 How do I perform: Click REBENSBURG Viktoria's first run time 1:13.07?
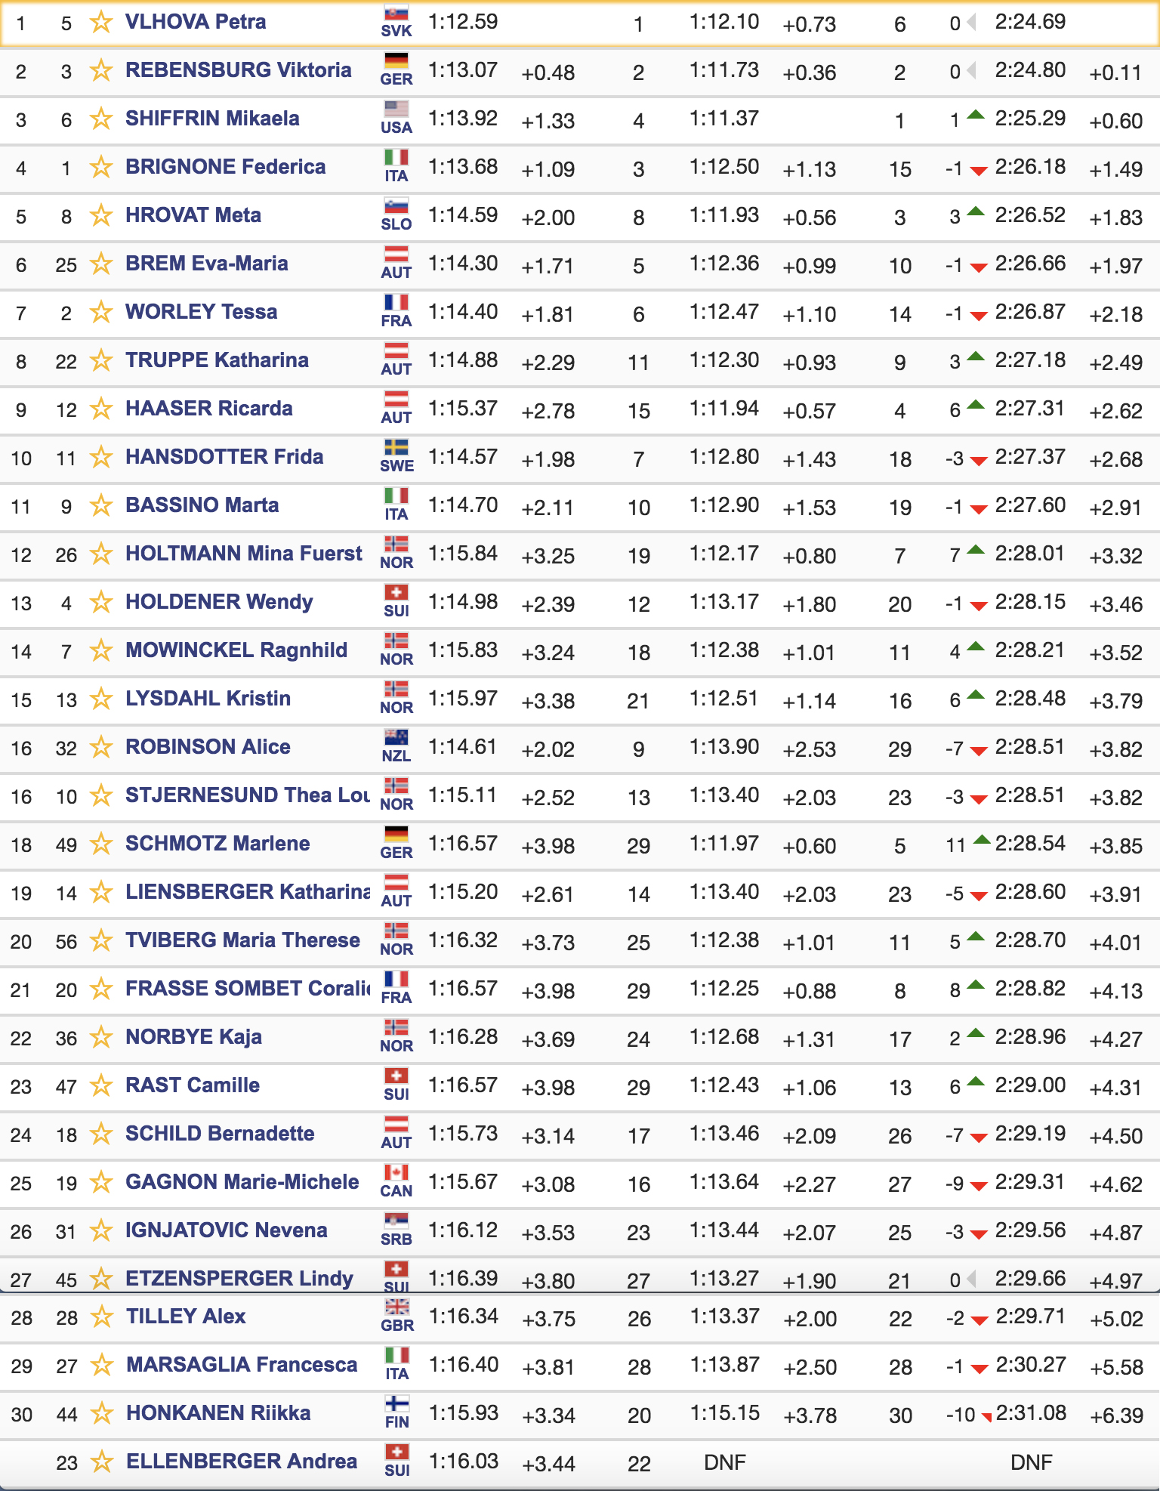pyautogui.click(x=463, y=69)
